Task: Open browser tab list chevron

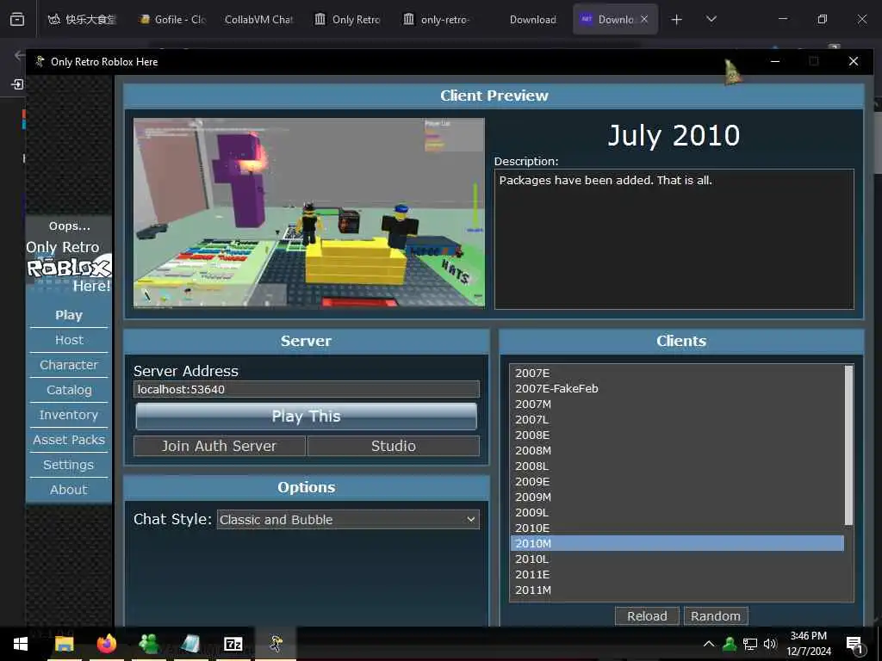Action: tap(711, 19)
